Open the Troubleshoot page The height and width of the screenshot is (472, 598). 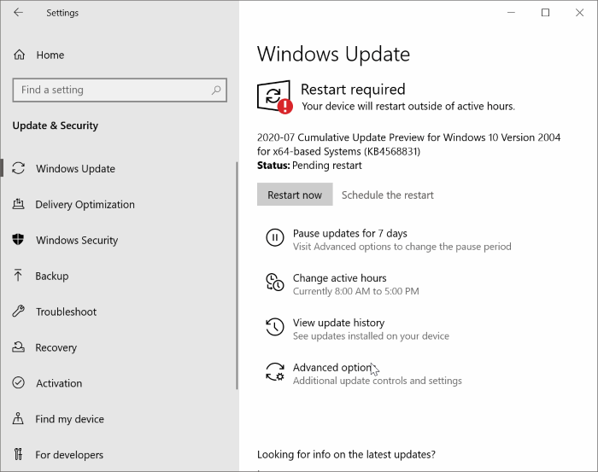tap(67, 312)
